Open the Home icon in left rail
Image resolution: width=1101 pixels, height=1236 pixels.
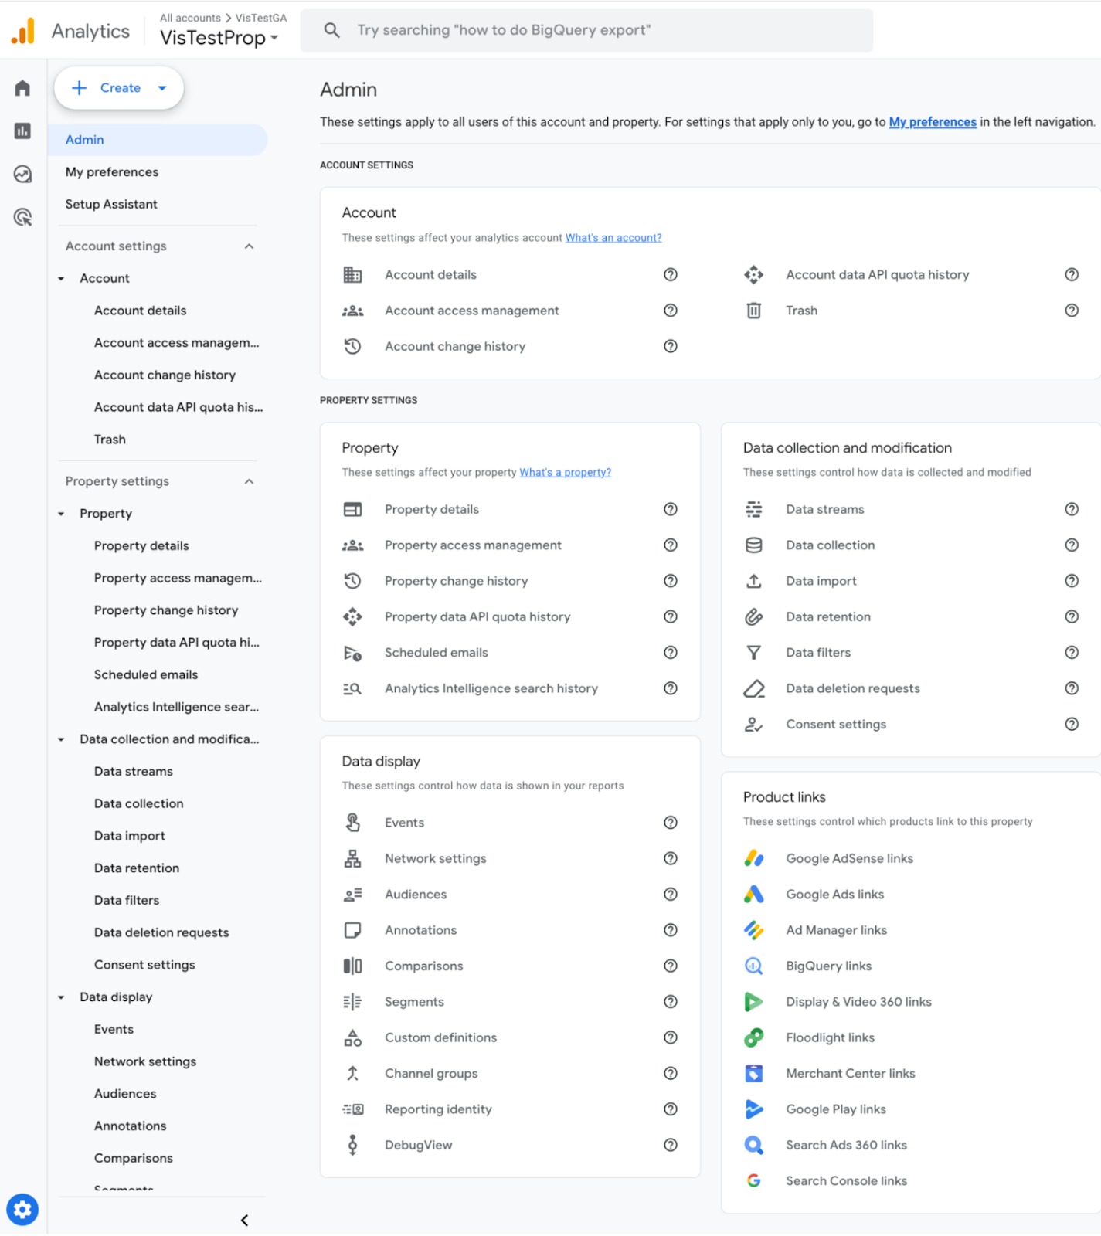pyautogui.click(x=22, y=88)
